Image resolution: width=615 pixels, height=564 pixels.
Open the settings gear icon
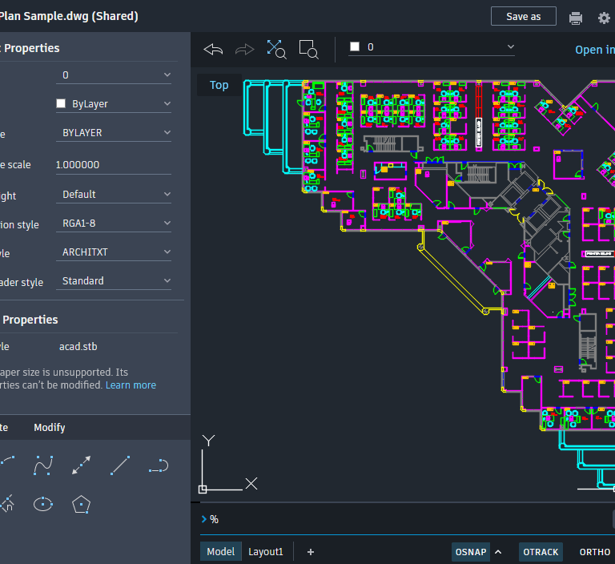[x=605, y=18]
